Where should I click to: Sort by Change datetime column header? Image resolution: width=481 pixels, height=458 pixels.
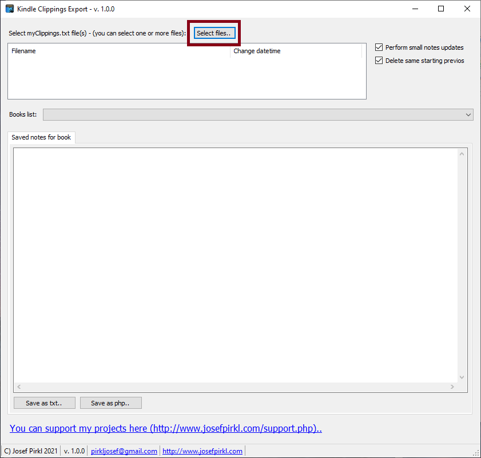click(x=296, y=51)
